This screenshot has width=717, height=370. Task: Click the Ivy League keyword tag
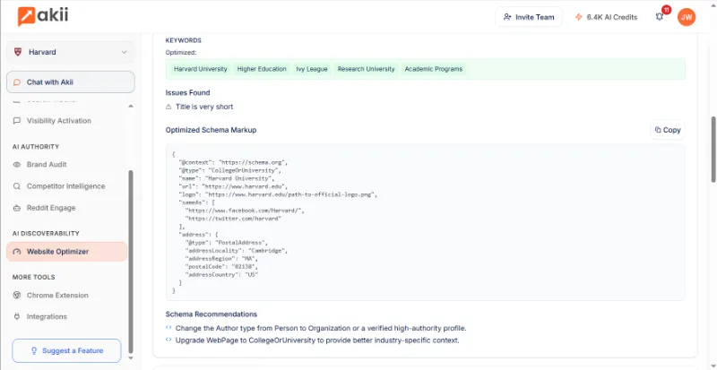click(312, 69)
